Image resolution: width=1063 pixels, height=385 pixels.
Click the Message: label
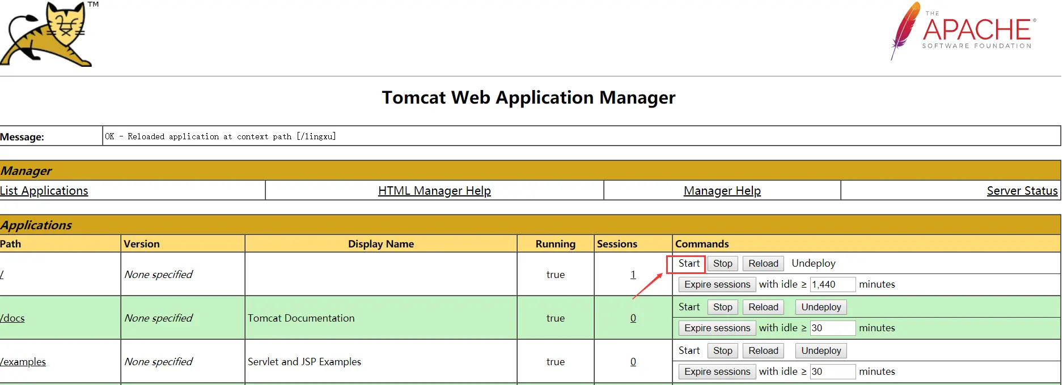click(x=22, y=137)
